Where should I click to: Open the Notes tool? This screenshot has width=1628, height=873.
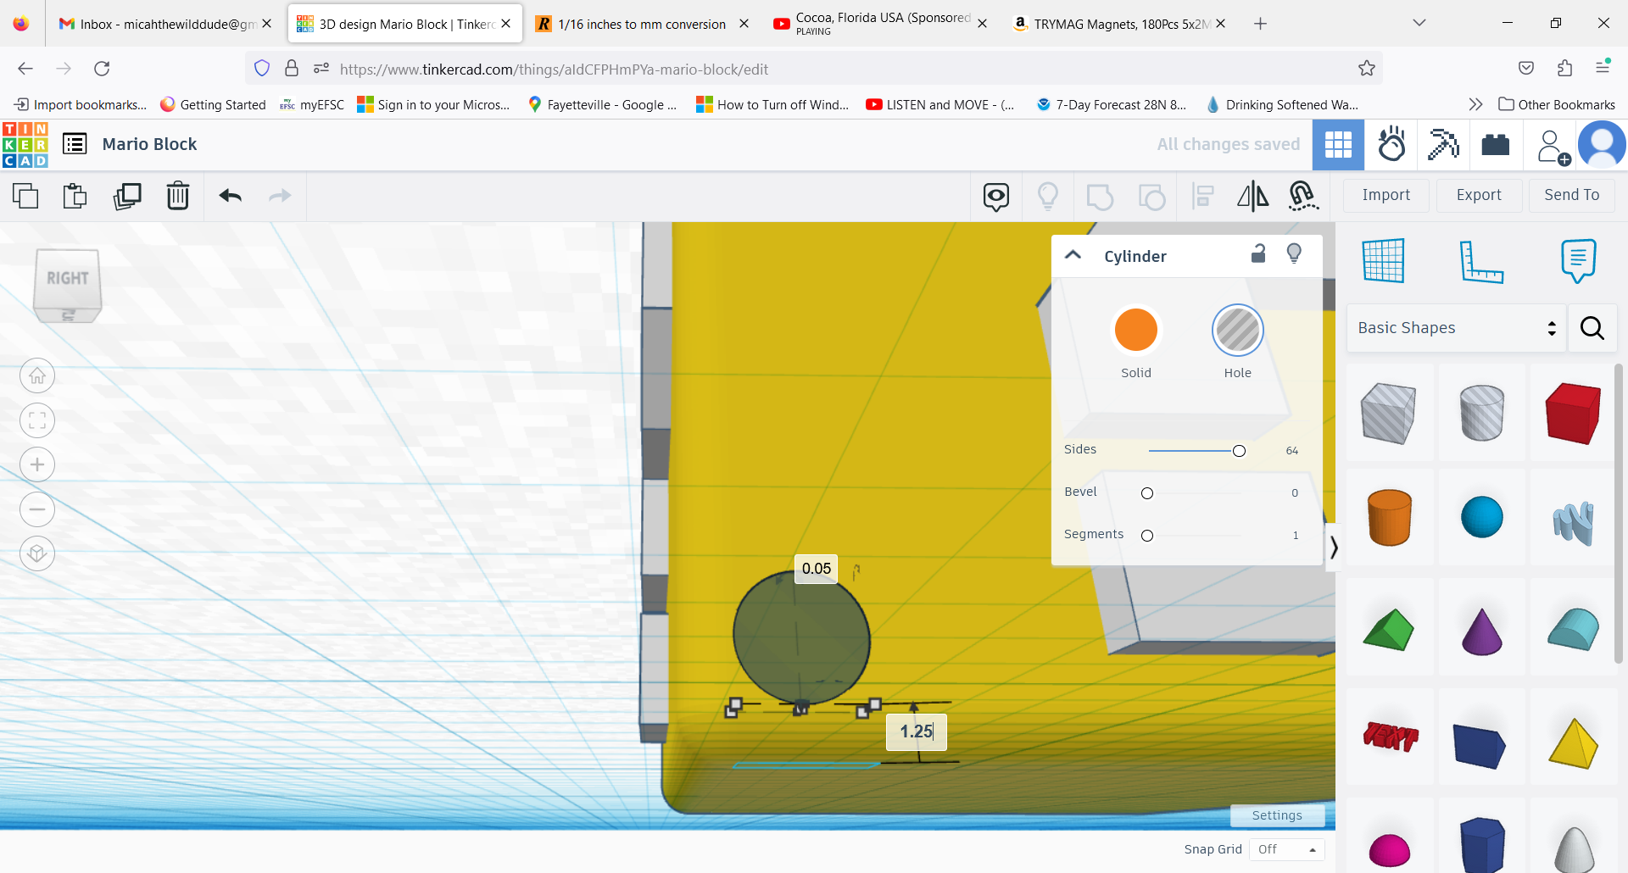tap(1577, 260)
